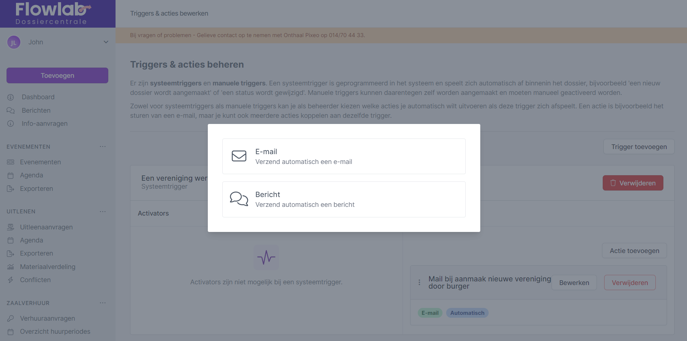The height and width of the screenshot is (341, 687).
Task: Choose the Bericht action option
Action: 344,199
